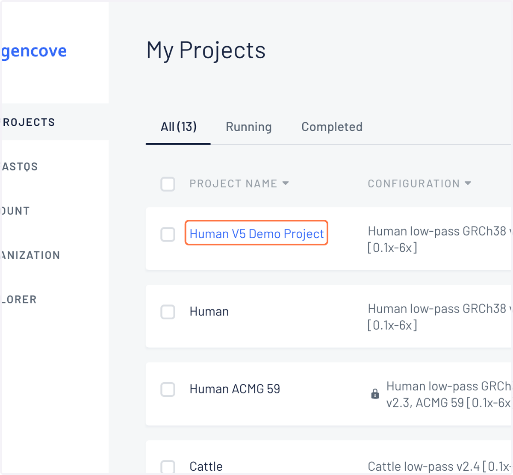Open the Human V5 Demo Project link

pos(256,234)
